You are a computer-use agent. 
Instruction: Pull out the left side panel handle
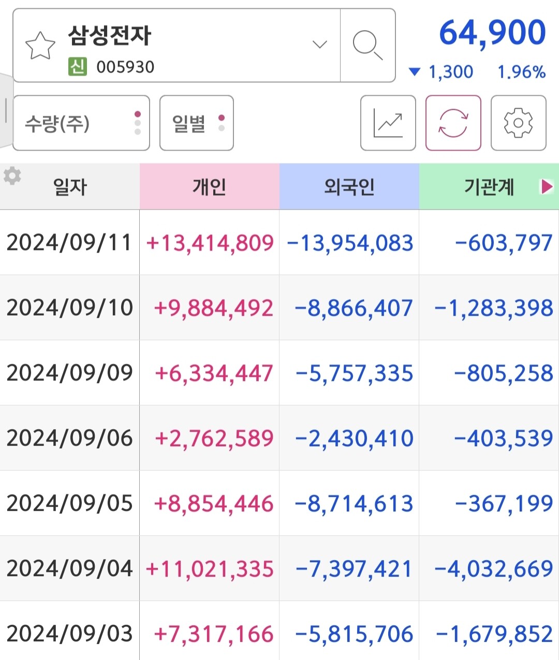point(6,110)
